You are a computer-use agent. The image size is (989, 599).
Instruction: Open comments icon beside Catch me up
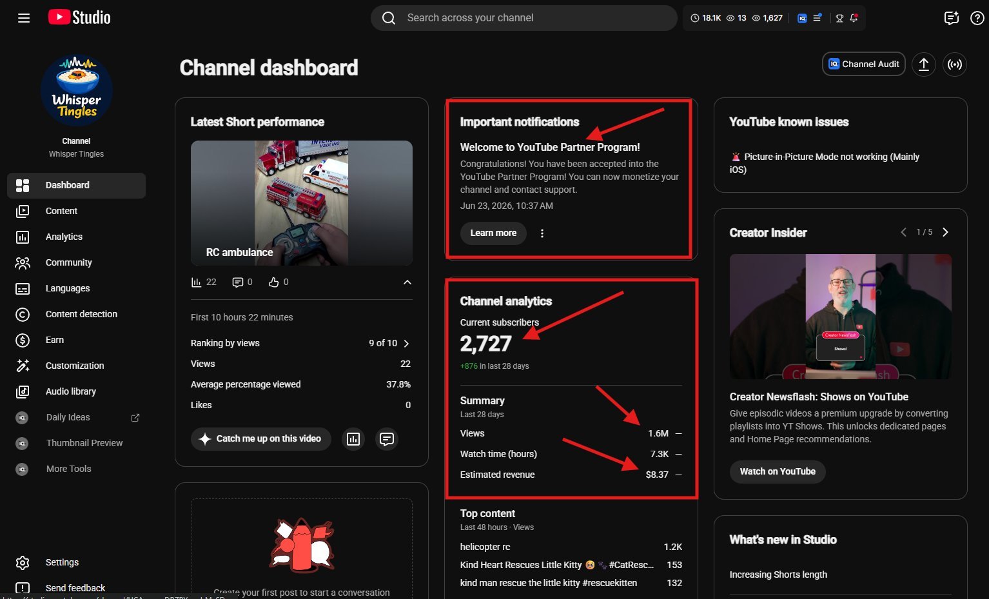pos(387,439)
